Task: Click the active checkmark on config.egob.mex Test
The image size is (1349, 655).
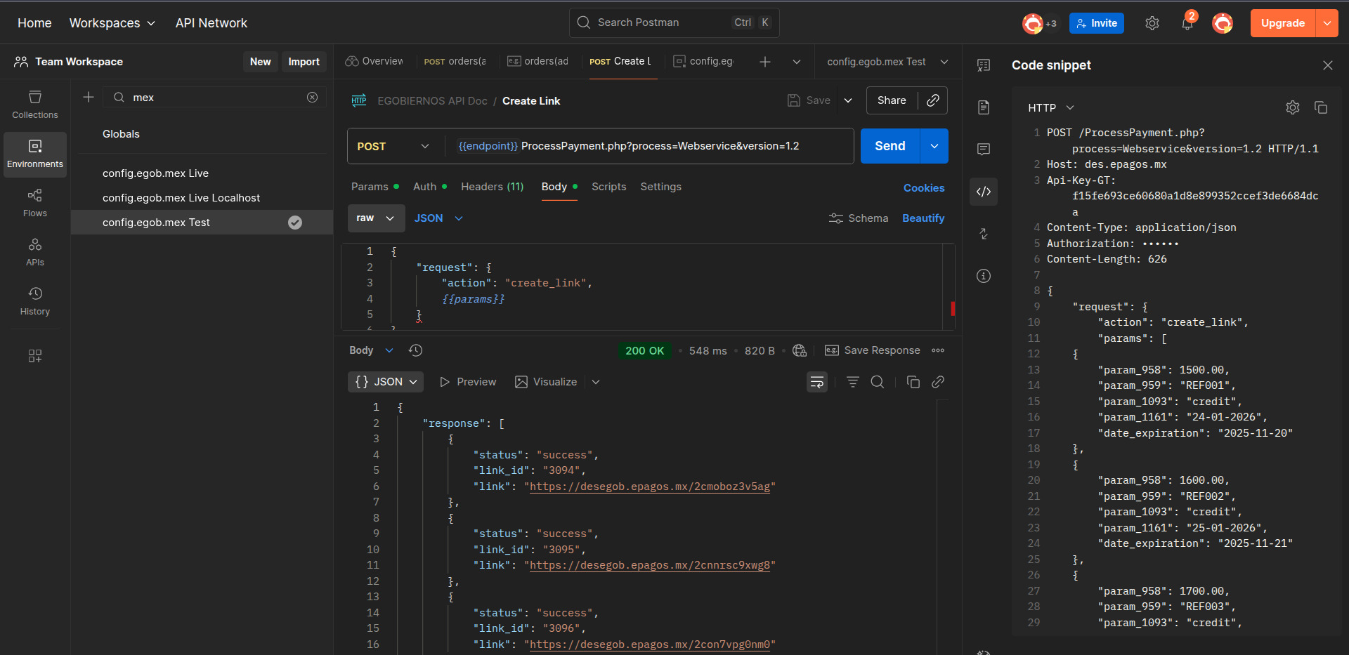Action: coord(295,223)
